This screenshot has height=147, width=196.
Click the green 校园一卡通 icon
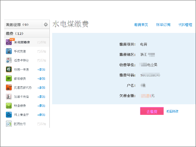pos(9,69)
